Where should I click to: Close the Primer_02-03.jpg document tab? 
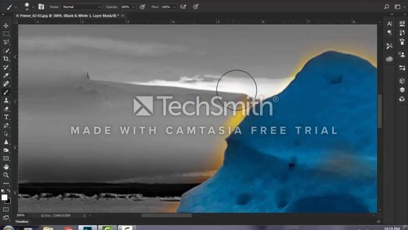(123, 15)
